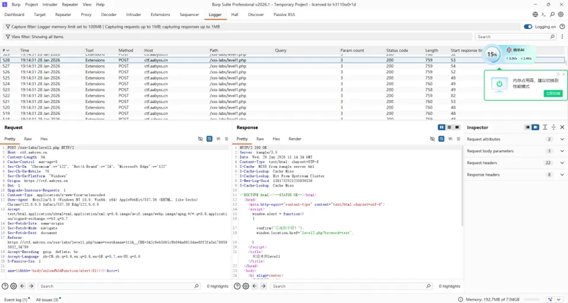Image resolution: width=568 pixels, height=303 pixels.
Task: Toggle pretty-print wrap button in Request panel
Action: [209, 139]
